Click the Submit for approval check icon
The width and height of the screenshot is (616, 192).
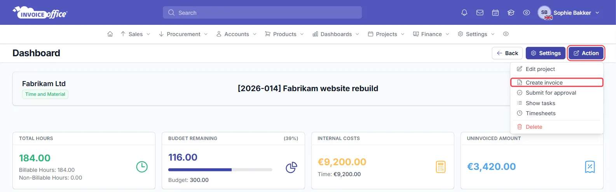click(520, 93)
